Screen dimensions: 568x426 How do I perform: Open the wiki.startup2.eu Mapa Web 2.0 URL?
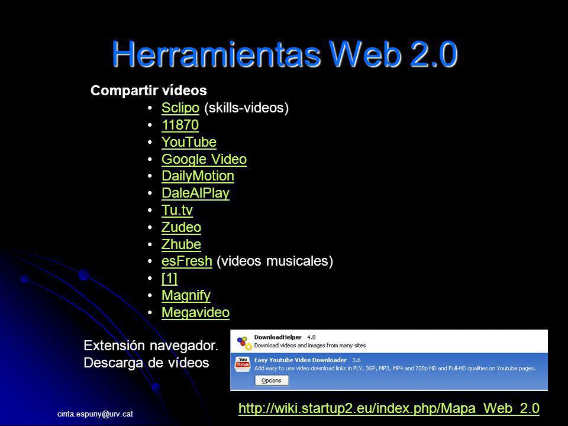point(389,409)
